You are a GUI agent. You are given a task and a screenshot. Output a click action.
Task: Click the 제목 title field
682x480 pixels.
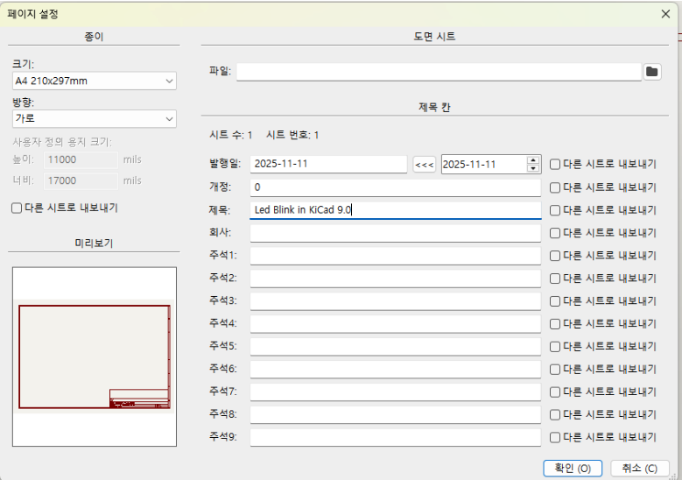[396, 209]
